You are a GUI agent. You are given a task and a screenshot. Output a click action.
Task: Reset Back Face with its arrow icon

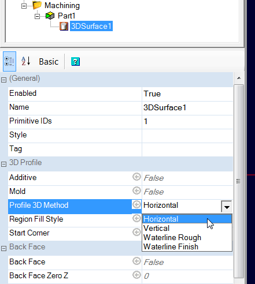tap(136, 261)
